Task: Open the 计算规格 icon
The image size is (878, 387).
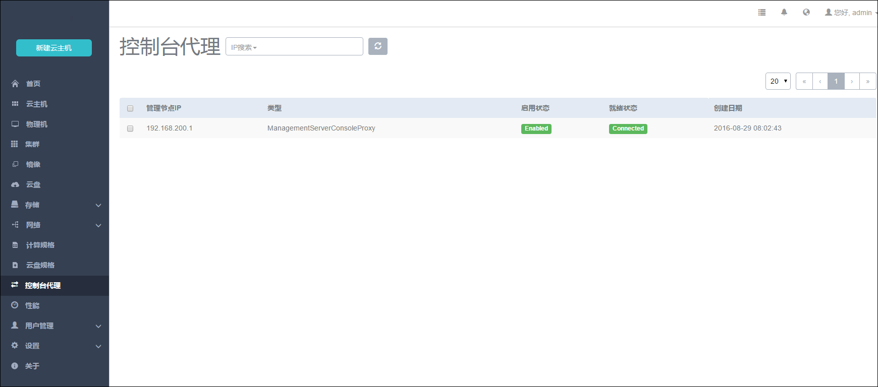Action: coord(15,245)
